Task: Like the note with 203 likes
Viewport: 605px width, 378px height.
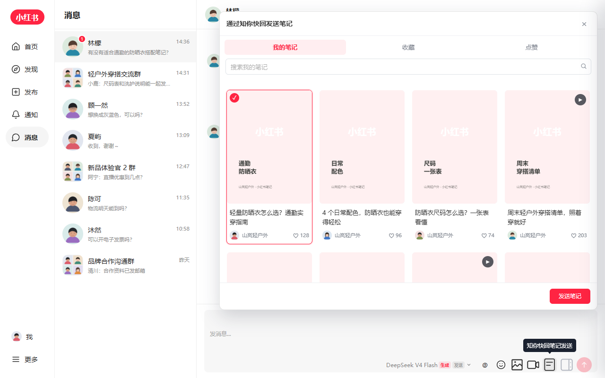Action: pos(574,235)
